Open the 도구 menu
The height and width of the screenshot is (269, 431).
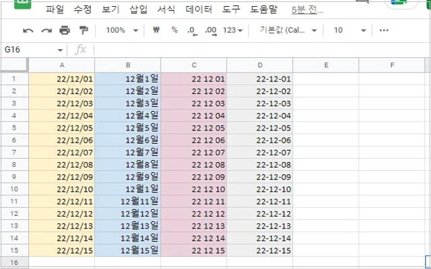coord(231,9)
